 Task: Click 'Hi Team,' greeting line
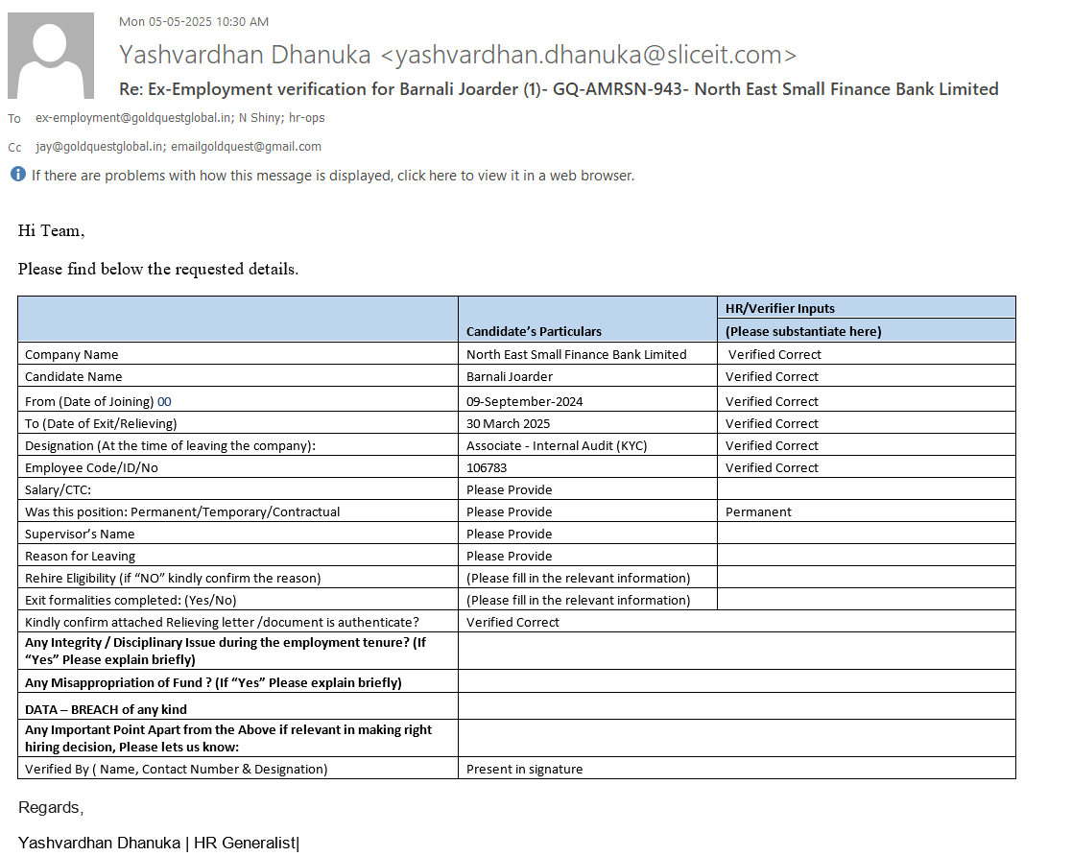coord(51,231)
